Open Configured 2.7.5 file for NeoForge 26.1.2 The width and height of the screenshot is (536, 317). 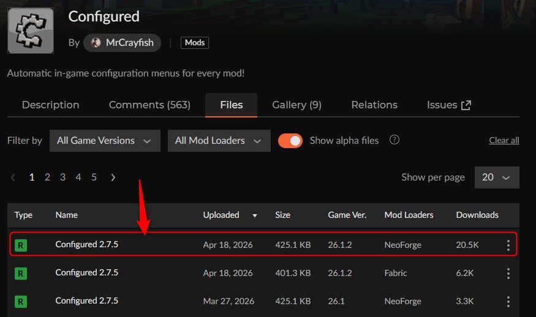[x=87, y=245]
